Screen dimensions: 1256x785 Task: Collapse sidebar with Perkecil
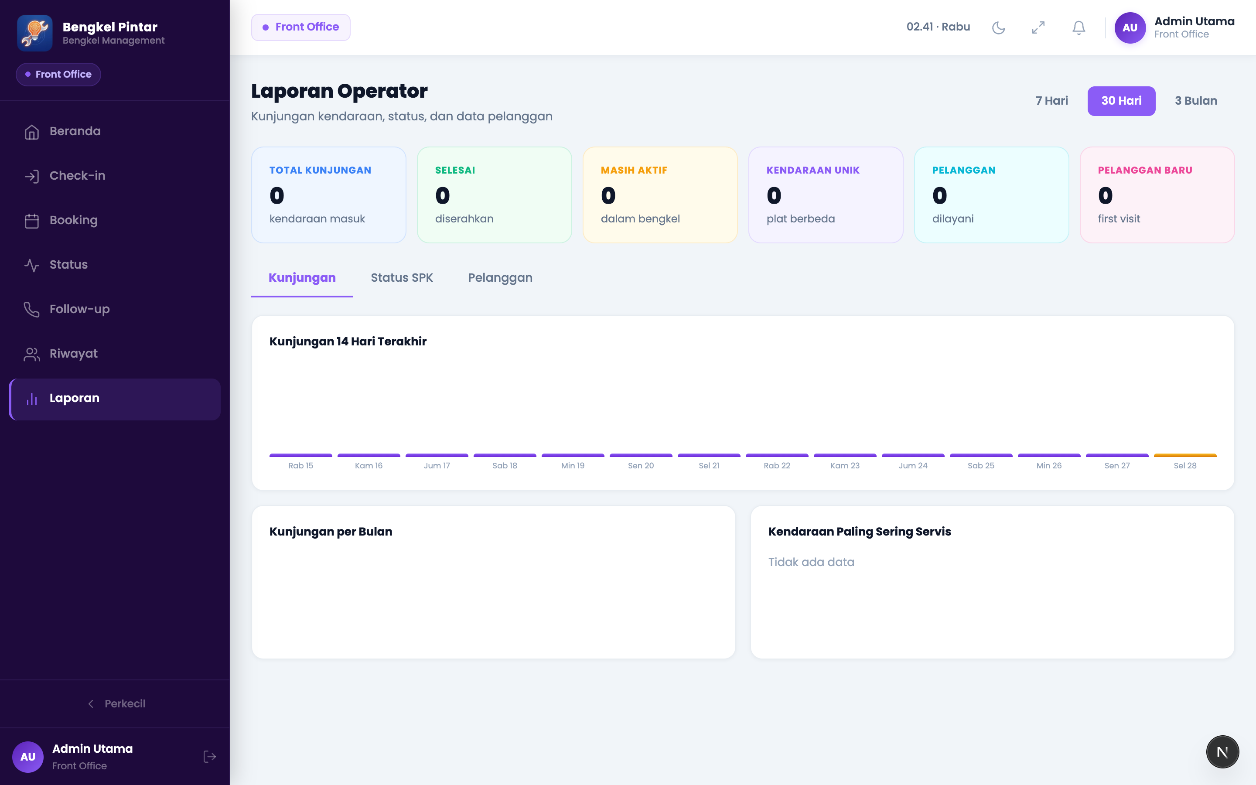[x=116, y=703]
